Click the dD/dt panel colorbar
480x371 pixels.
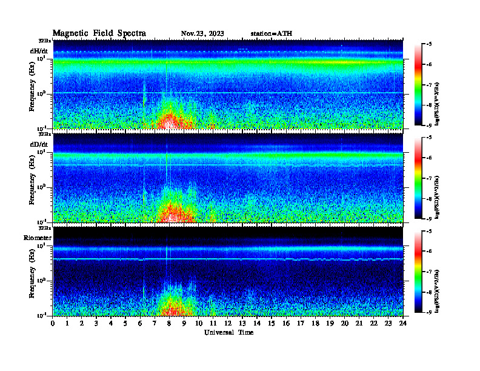pyautogui.click(x=418, y=178)
